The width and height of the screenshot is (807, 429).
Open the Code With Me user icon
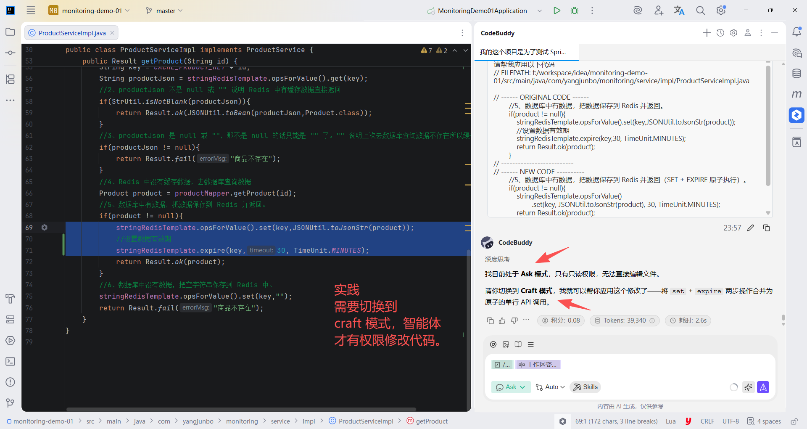(x=659, y=11)
